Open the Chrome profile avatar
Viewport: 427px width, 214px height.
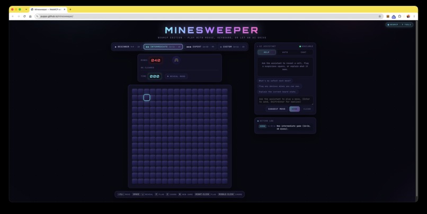coord(408,16)
